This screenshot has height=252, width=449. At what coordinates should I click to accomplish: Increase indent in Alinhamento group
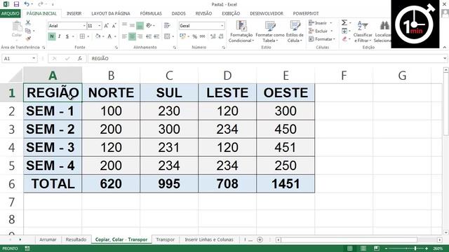[156, 36]
